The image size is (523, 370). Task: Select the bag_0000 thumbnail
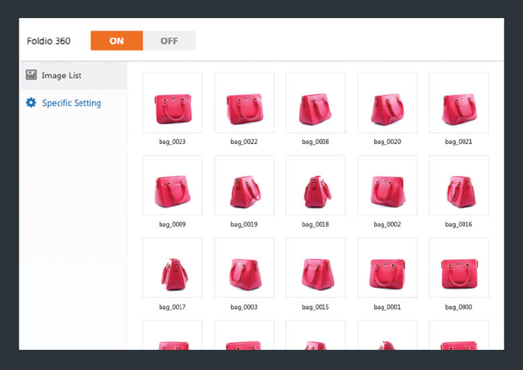point(459,267)
